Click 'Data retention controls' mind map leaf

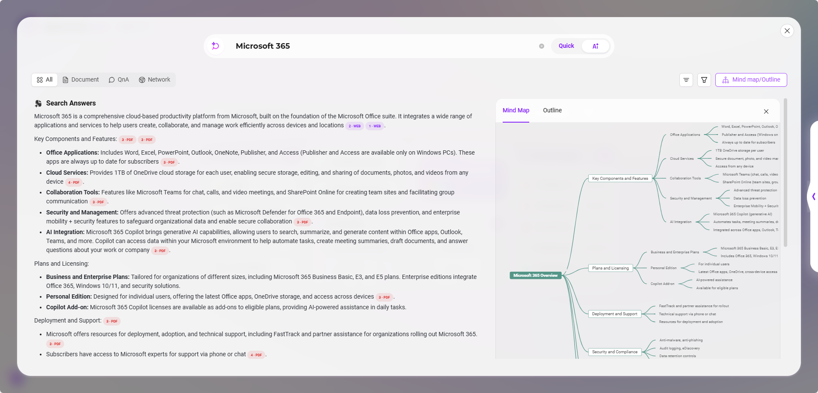677,356
